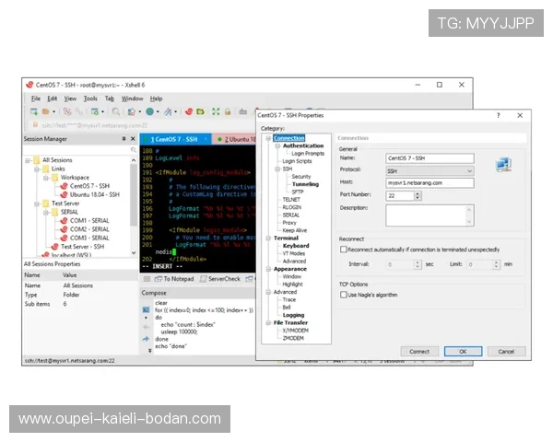Enable Use Nagle's algorithm checkbox
Screen dimensions: 553x442
pyautogui.click(x=344, y=295)
